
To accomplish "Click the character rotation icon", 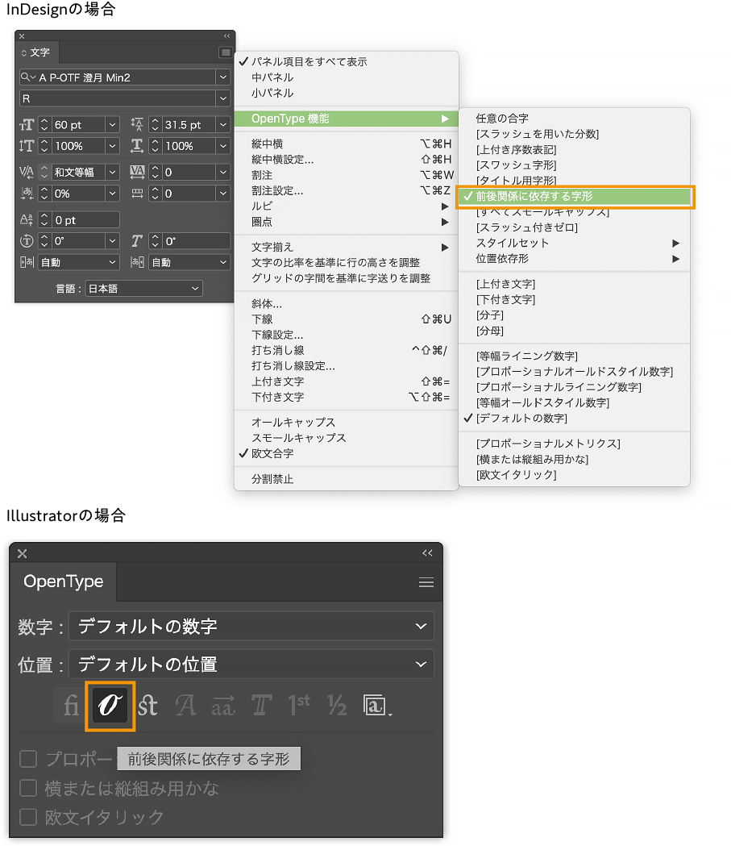I will click(27, 241).
